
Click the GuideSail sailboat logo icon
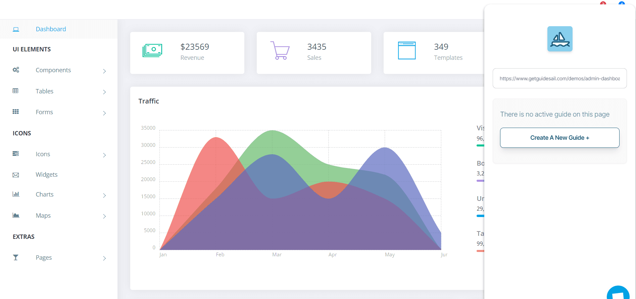[x=559, y=39]
